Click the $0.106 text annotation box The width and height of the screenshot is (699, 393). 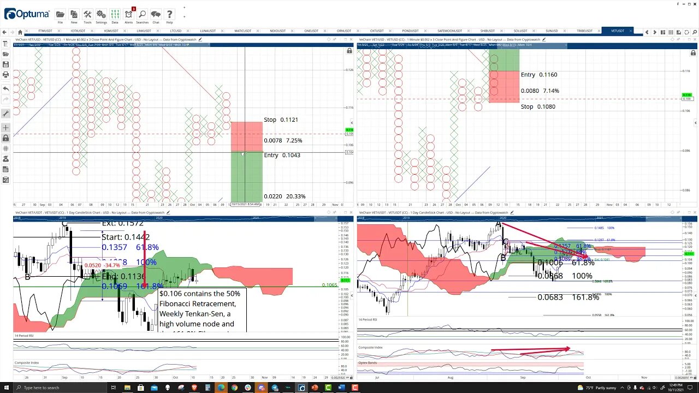tap(203, 309)
